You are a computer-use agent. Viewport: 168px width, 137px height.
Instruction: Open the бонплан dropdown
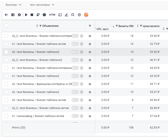14,5
